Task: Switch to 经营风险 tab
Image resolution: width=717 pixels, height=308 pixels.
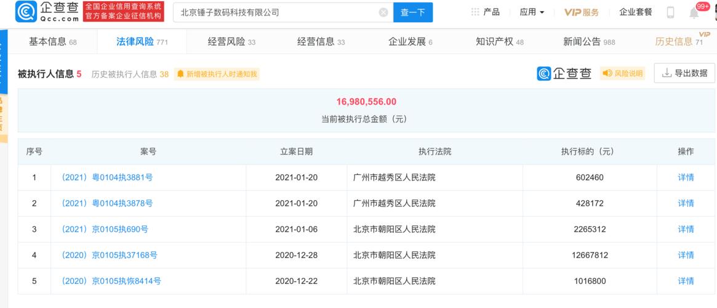Action: click(231, 42)
